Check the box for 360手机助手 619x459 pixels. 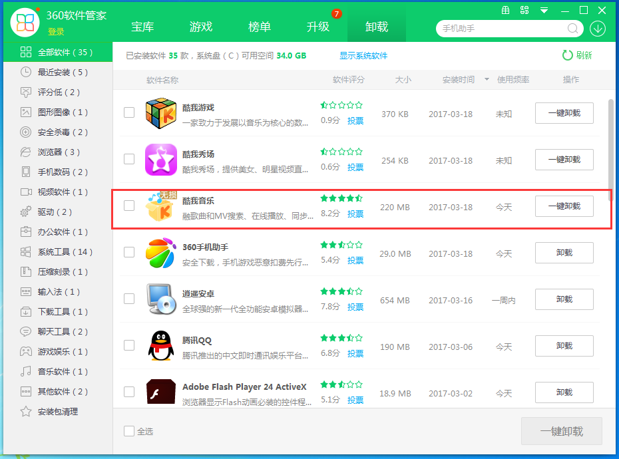point(129,252)
